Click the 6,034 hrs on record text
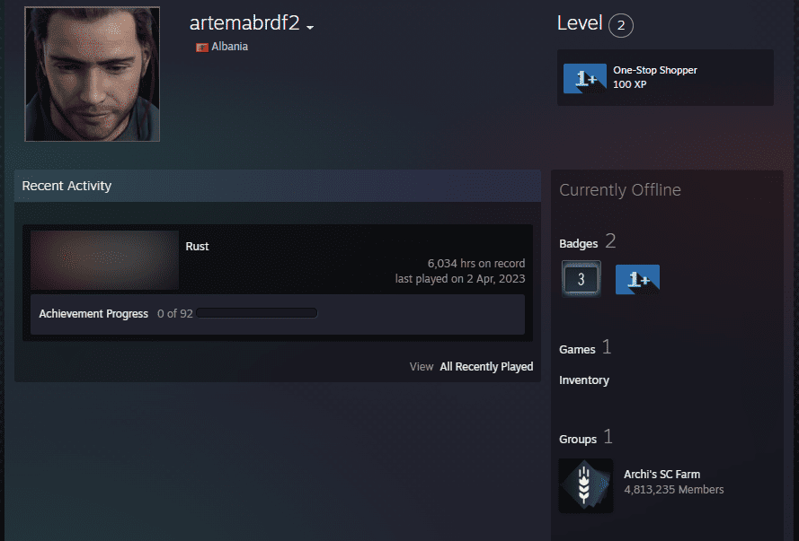 point(476,264)
